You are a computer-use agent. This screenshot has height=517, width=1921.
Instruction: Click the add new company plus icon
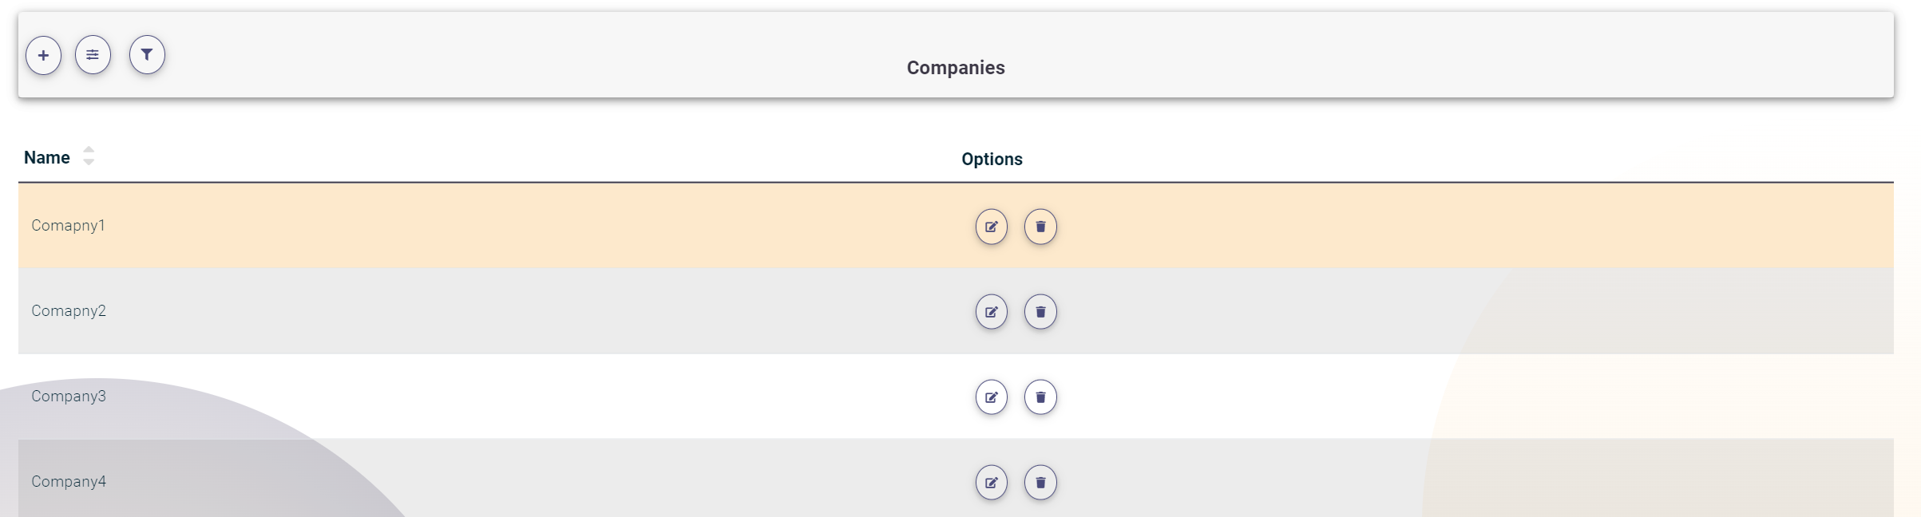coord(44,55)
